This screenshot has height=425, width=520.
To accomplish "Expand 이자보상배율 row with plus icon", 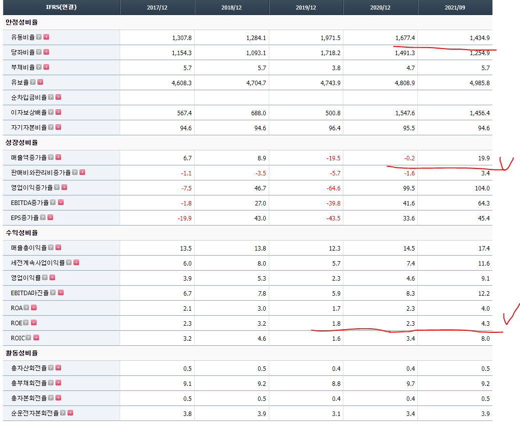I will (x=59, y=112).
